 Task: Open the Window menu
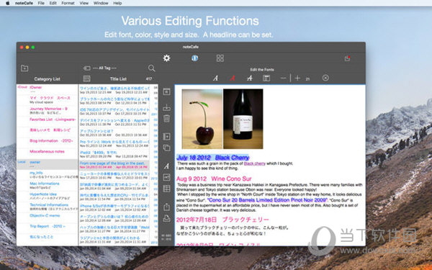click(x=101, y=3)
